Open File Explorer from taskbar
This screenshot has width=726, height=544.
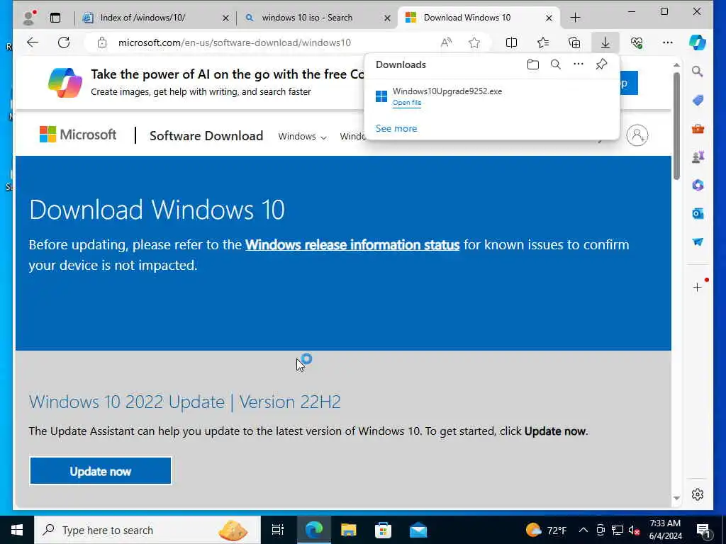pos(348,530)
